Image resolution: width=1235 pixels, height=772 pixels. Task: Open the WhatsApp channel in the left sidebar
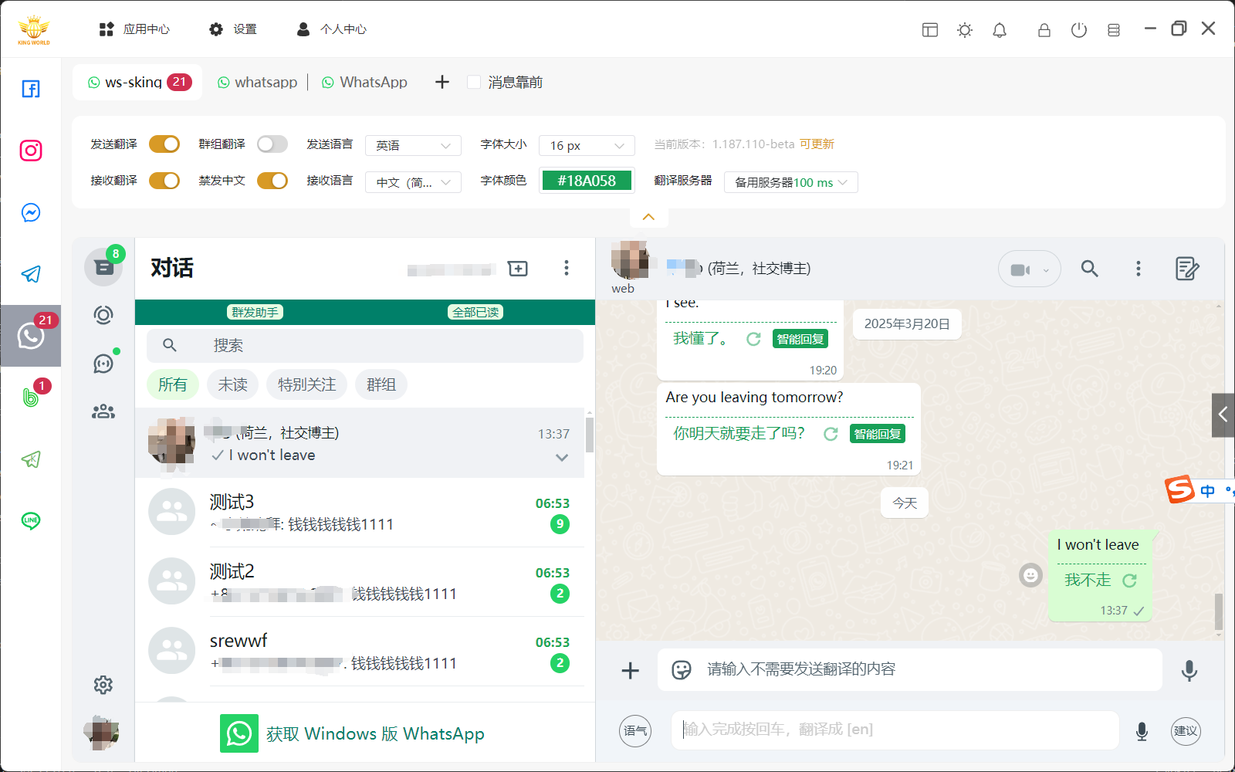(31, 336)
